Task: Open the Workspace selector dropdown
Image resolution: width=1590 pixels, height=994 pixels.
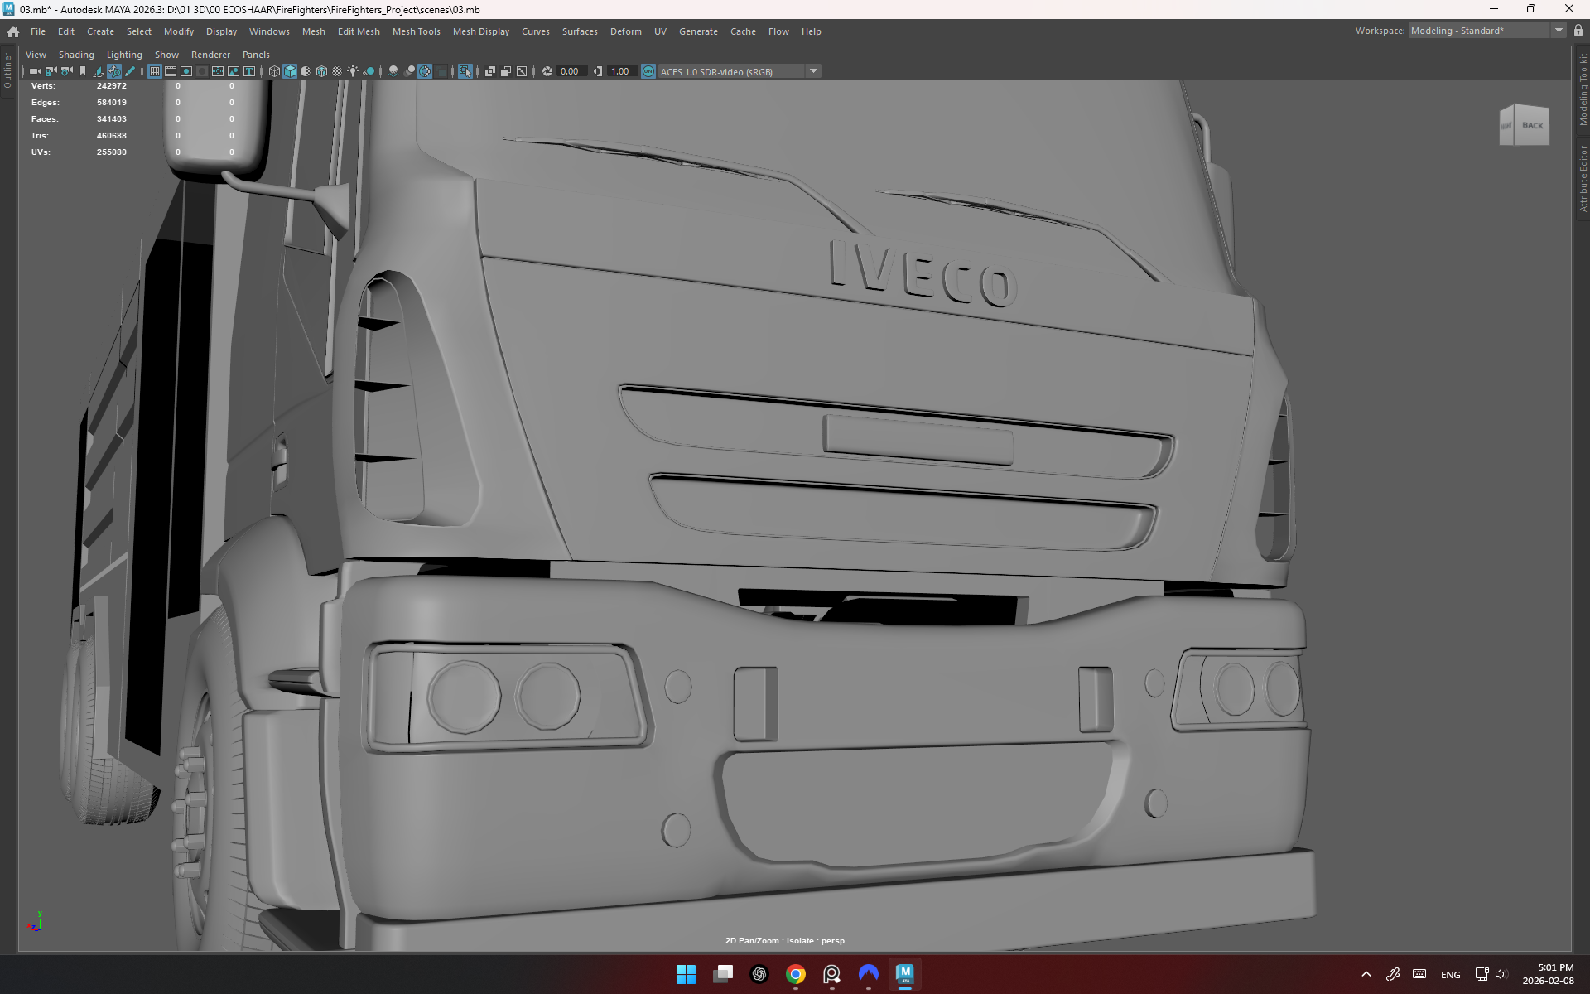Action: coord(1559,31)
